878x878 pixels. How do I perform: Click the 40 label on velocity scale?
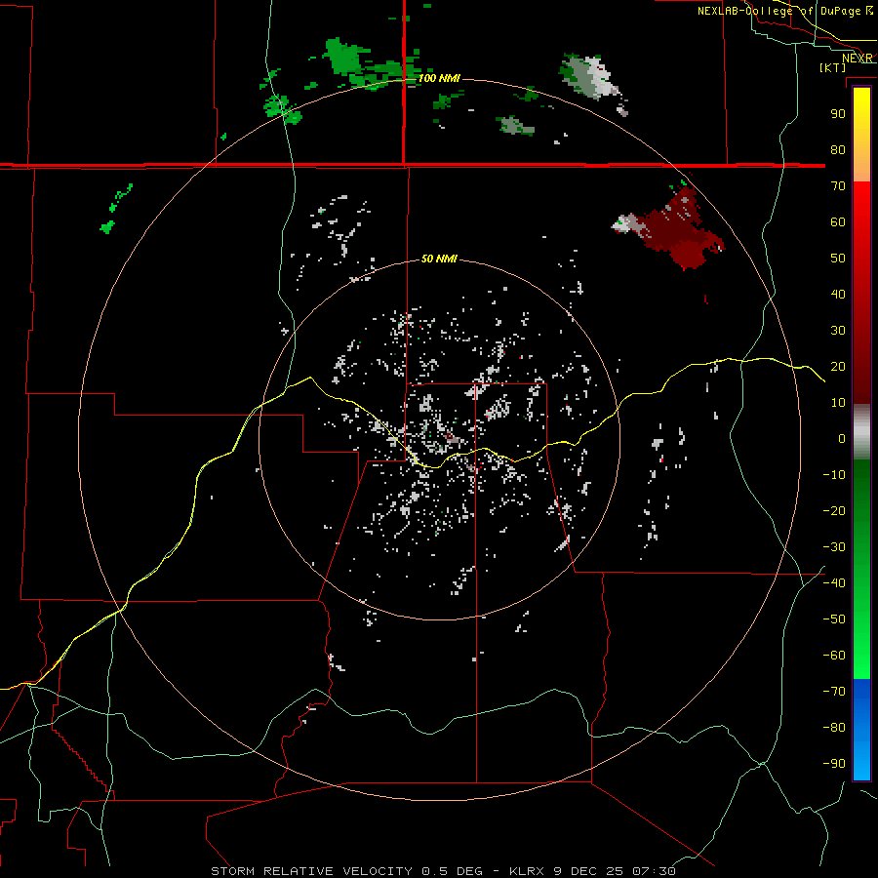point(838,294)
